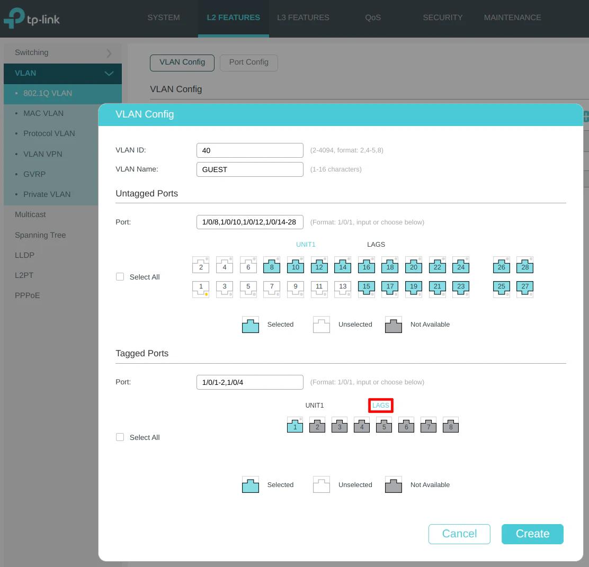The width and height of the screenshot is (589, 567).
Task: Deselect untagged port 21 icon
Action: (437, 289)
